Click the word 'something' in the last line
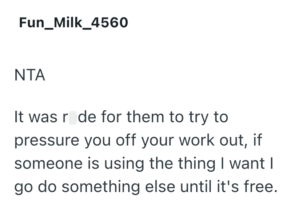 (x=101, y=187)
